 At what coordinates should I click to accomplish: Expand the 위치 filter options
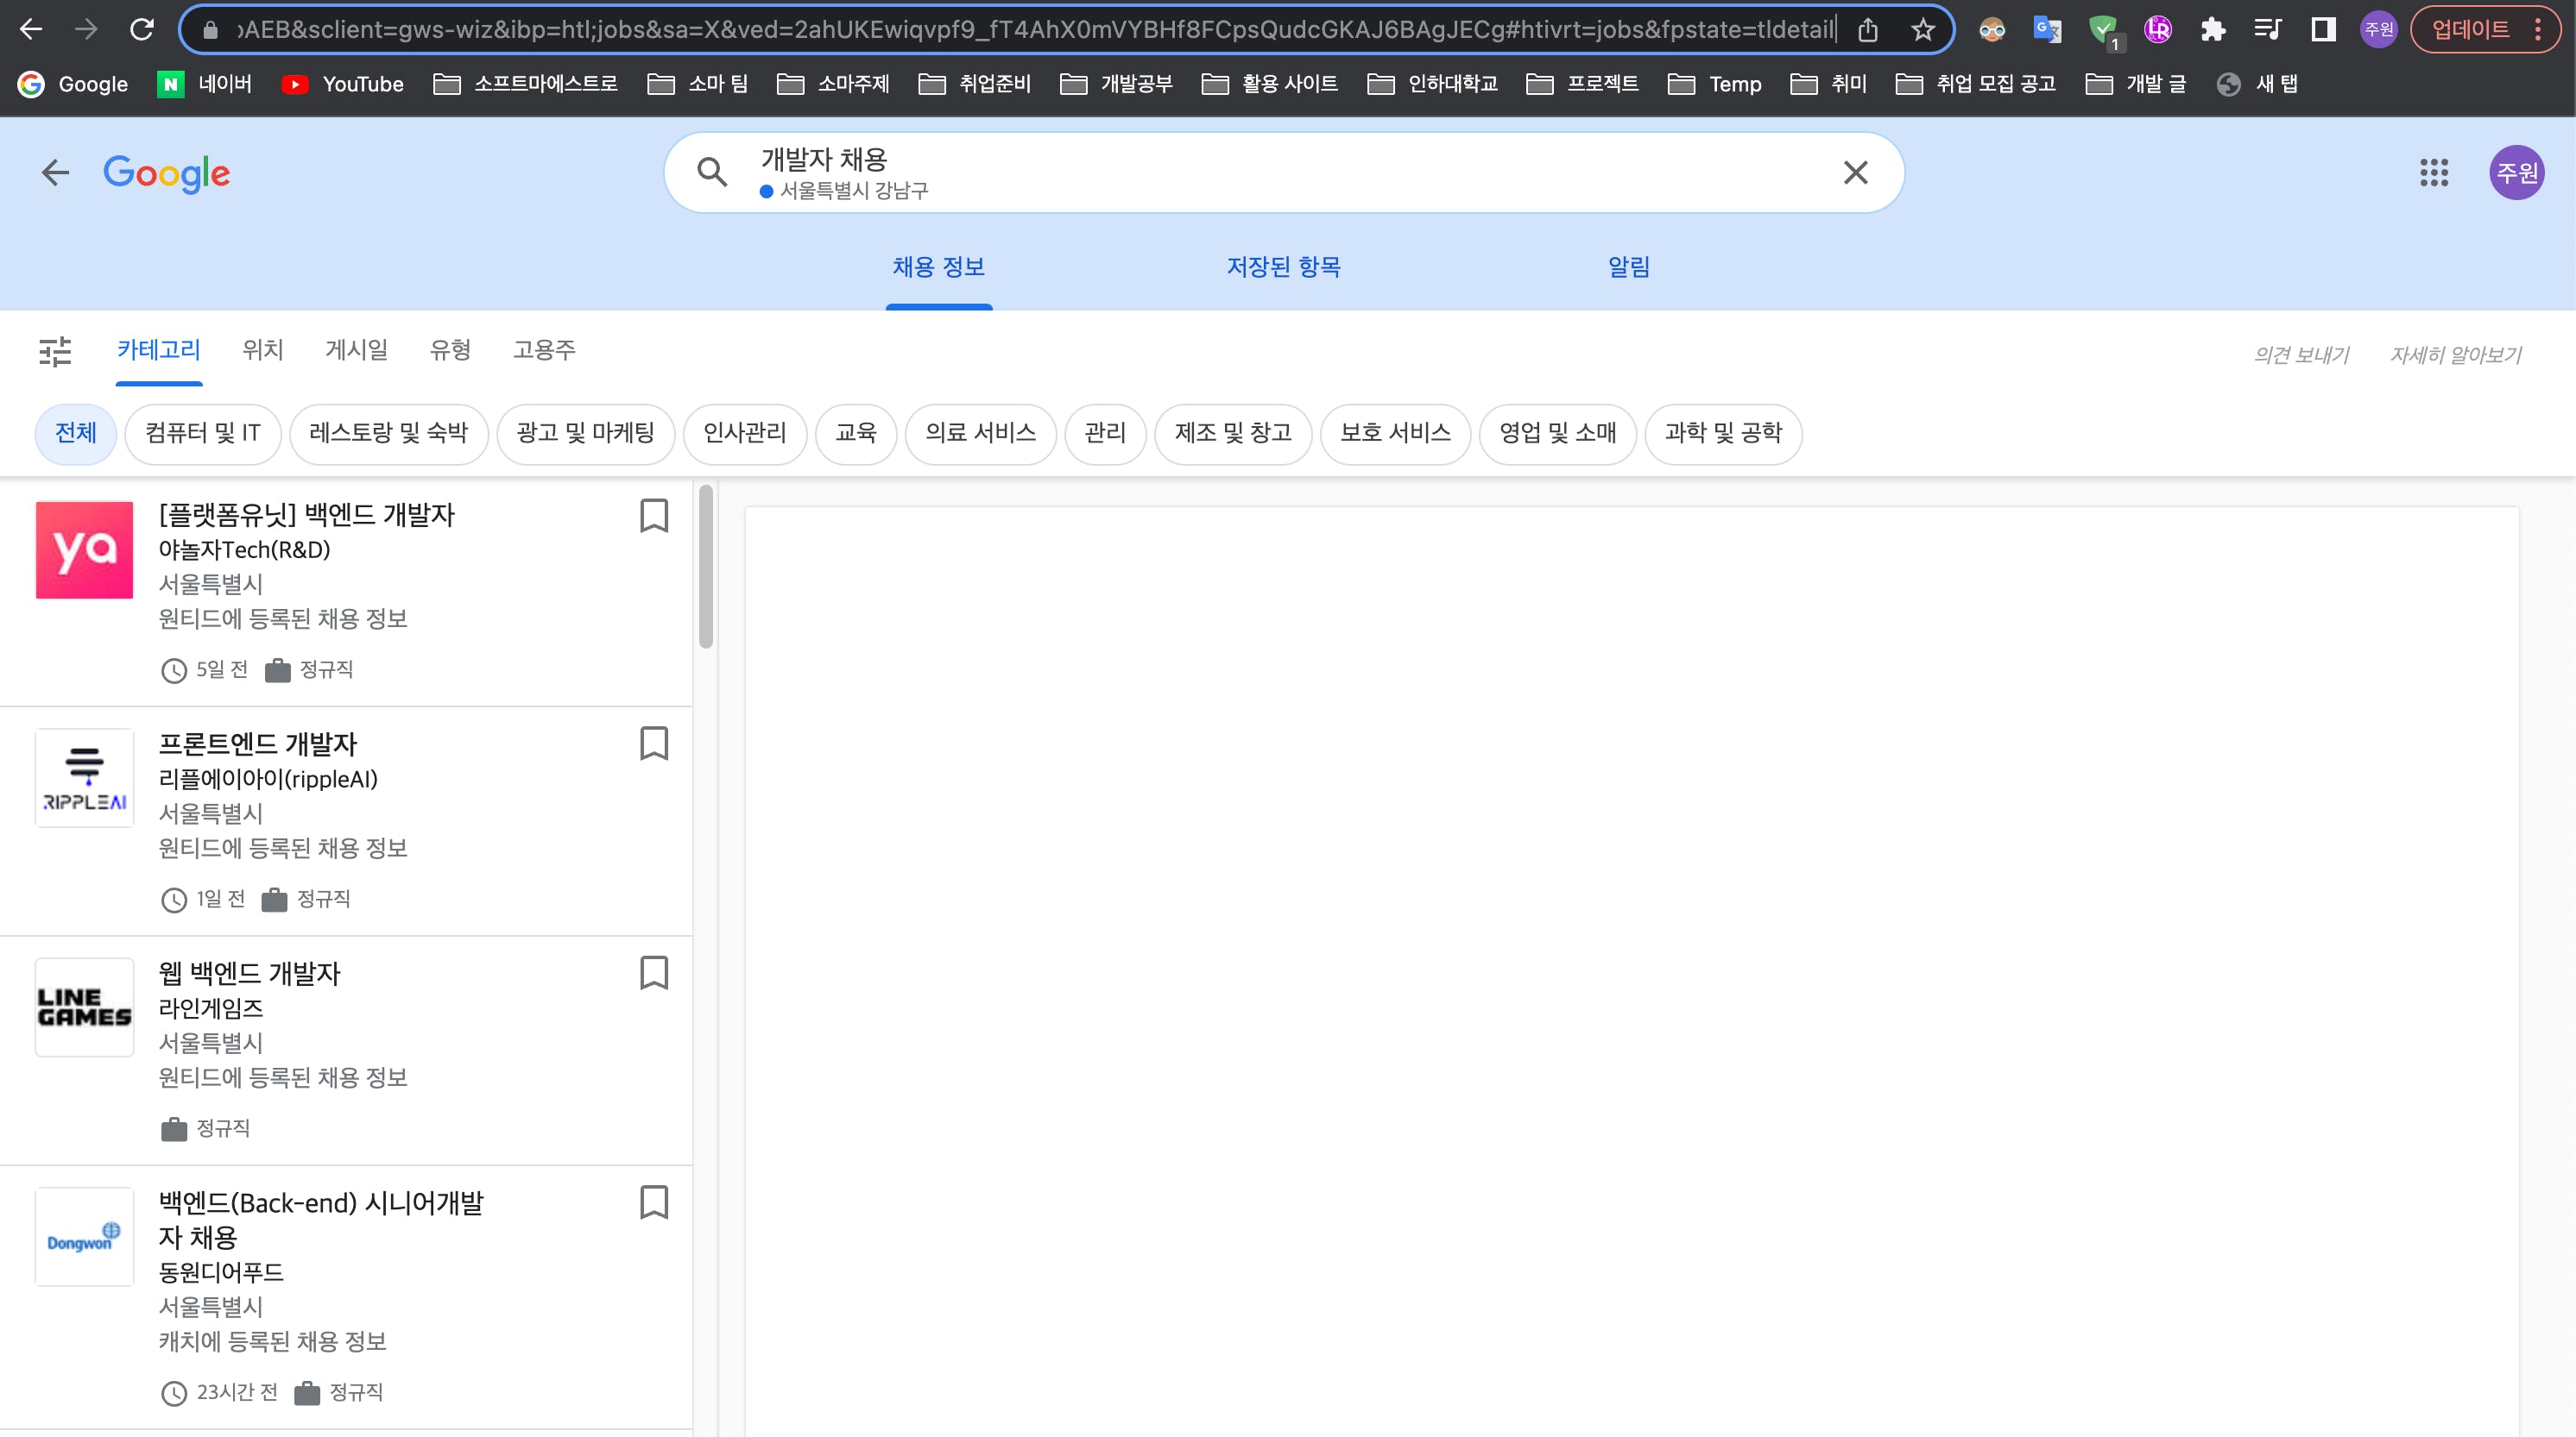(x=263, y=349)
